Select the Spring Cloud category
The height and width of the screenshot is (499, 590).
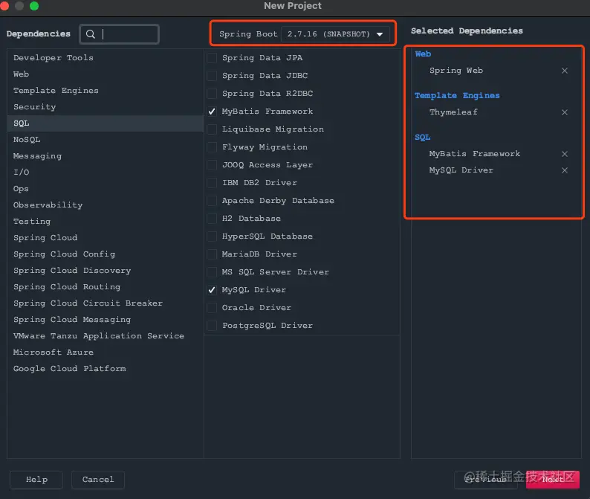106,238
